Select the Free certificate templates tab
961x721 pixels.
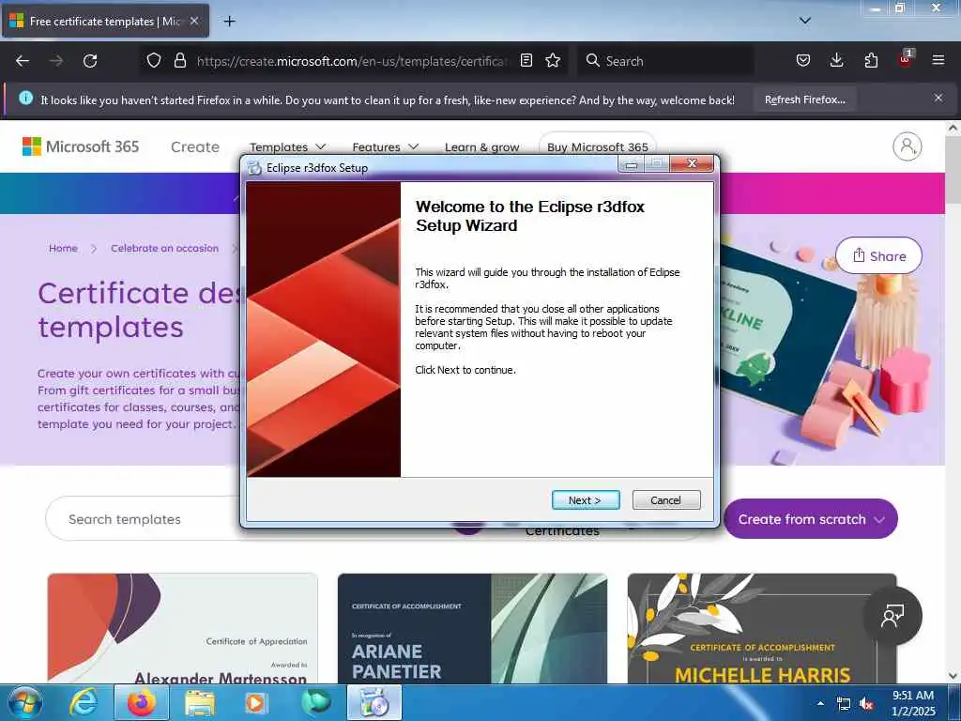[105, 22]
